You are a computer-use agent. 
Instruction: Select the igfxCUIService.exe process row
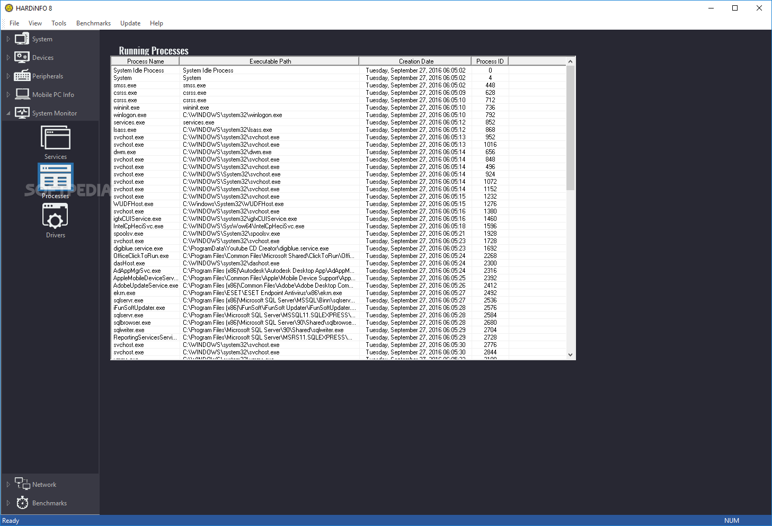coord(338,219)
